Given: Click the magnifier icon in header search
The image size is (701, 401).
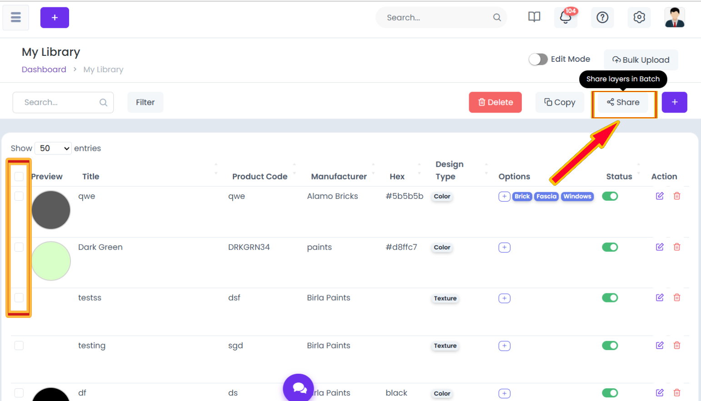Looking at the screenshot, I should pos(497,18).
